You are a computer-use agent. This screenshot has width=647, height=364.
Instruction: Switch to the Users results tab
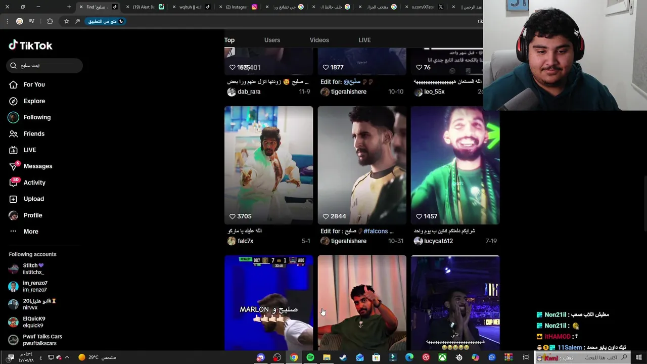click(x=272, y=40)
